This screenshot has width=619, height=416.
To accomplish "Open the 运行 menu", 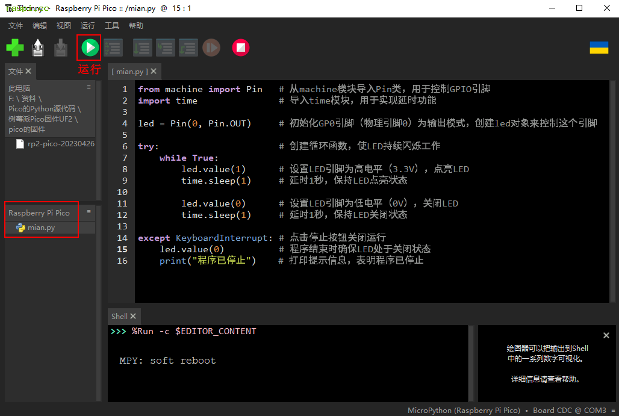I will point(88,26).
